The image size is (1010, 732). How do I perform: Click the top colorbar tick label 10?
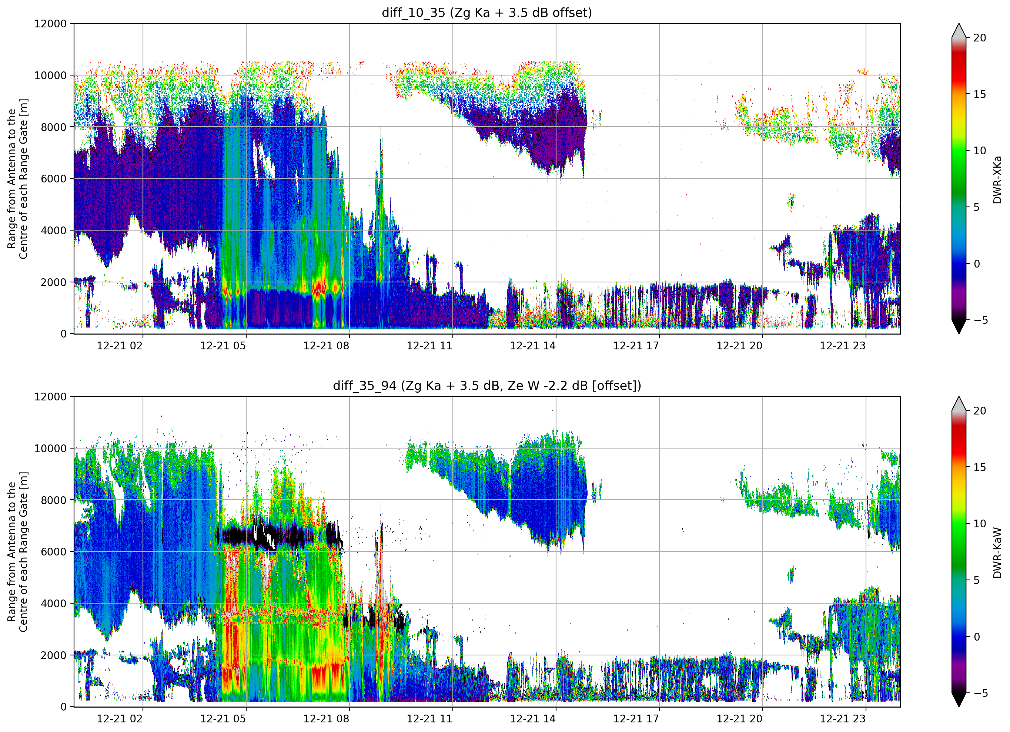(x=980, y=151)
